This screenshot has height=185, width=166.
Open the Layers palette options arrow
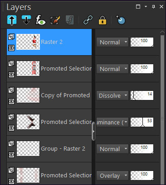146,7
